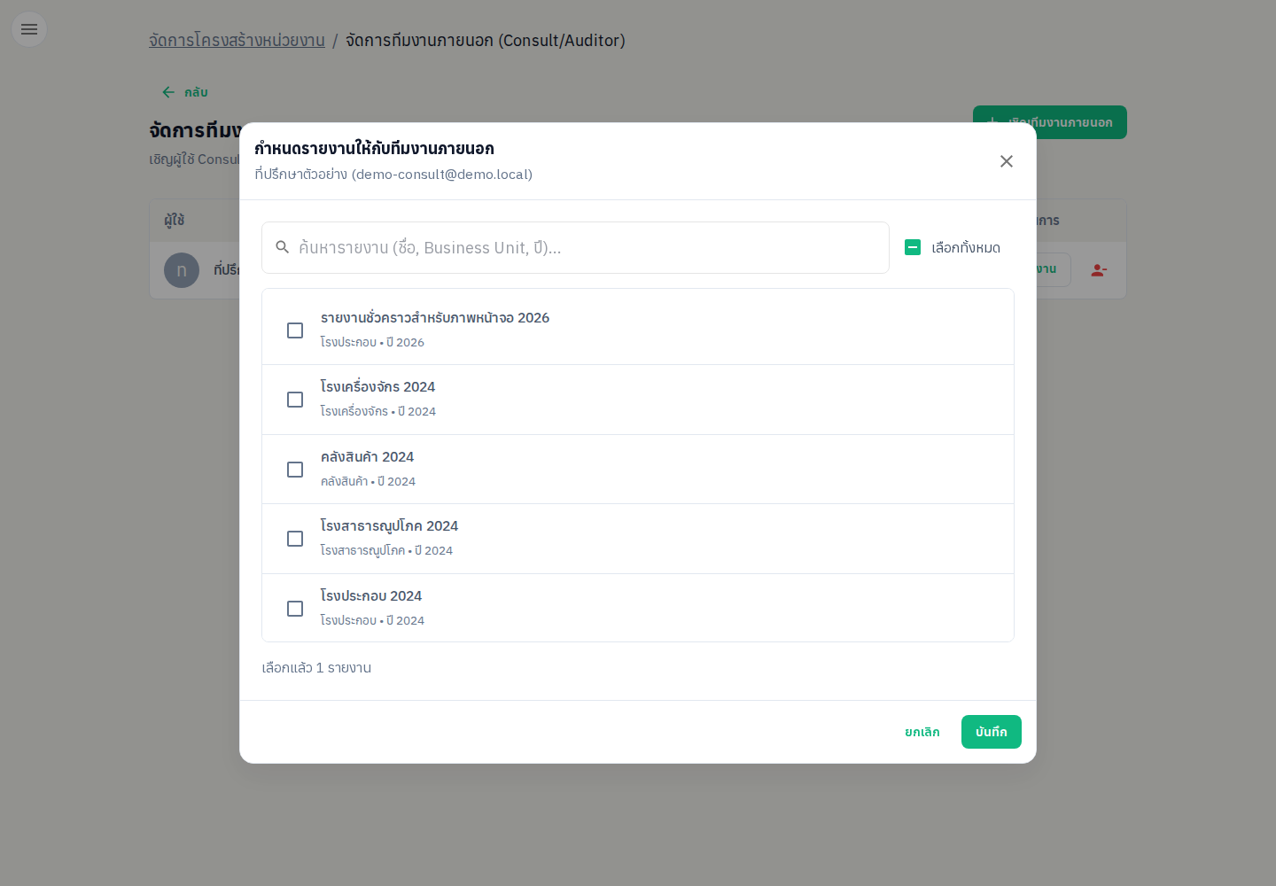Open the hamburger navigation menu
Viewport: 1276px width, 886px height.
point(29,29)
